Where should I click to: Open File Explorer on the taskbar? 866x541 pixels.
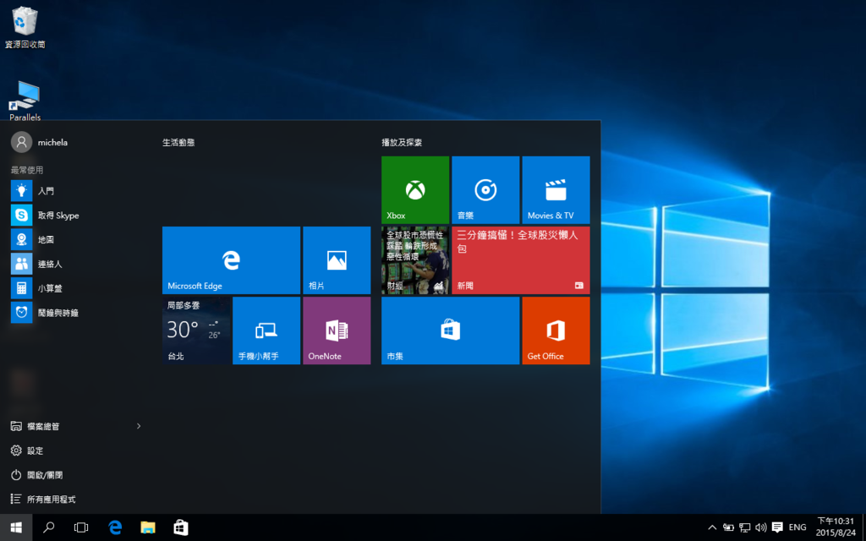[147, 527]
